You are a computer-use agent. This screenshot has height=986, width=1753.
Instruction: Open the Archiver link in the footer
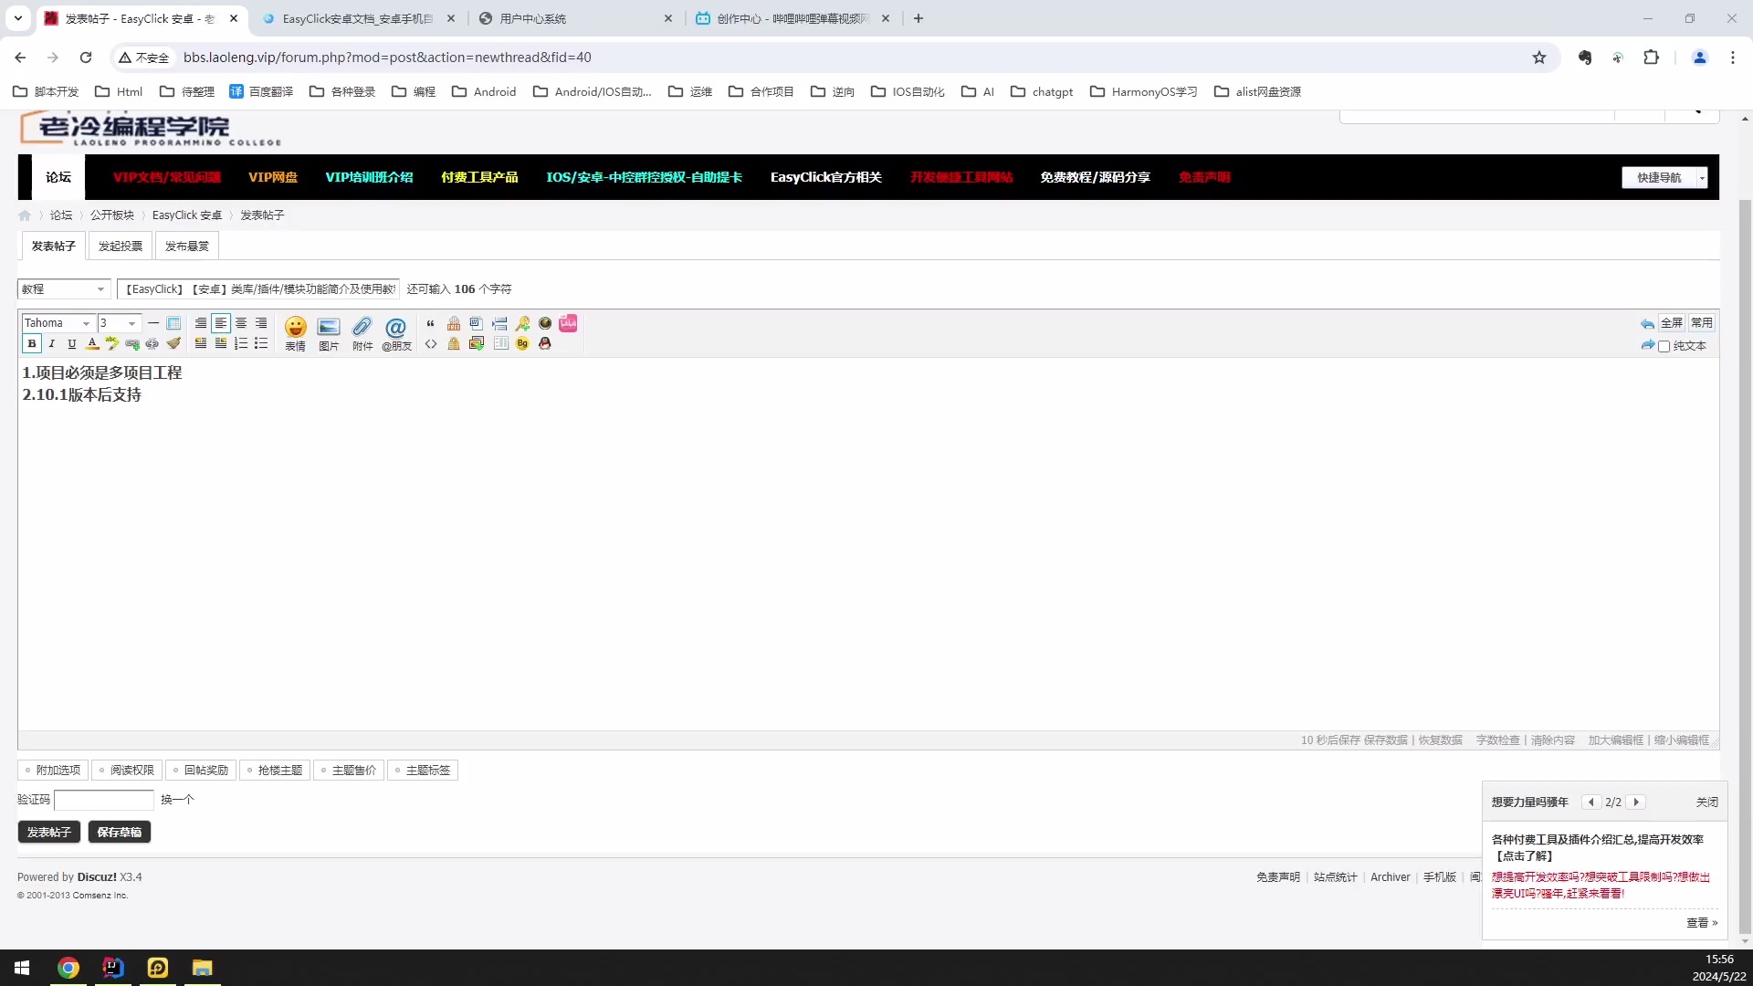coord(1389,876)
